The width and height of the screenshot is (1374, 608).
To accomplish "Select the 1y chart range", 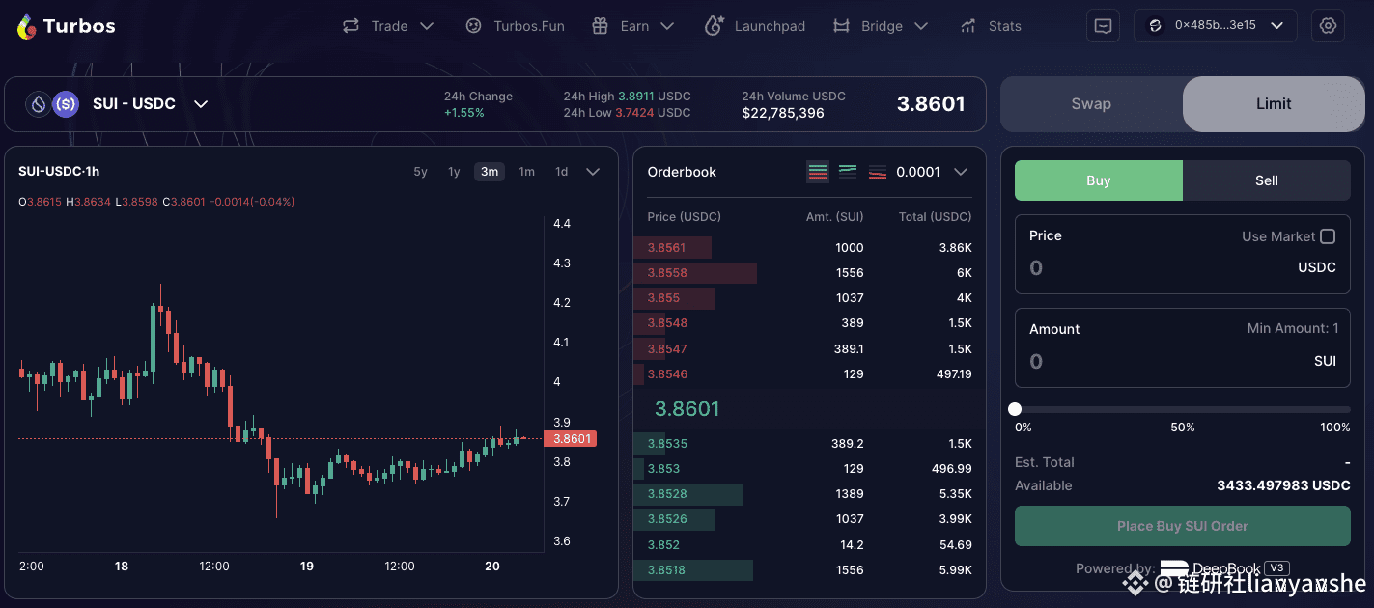I will (454, 172).
